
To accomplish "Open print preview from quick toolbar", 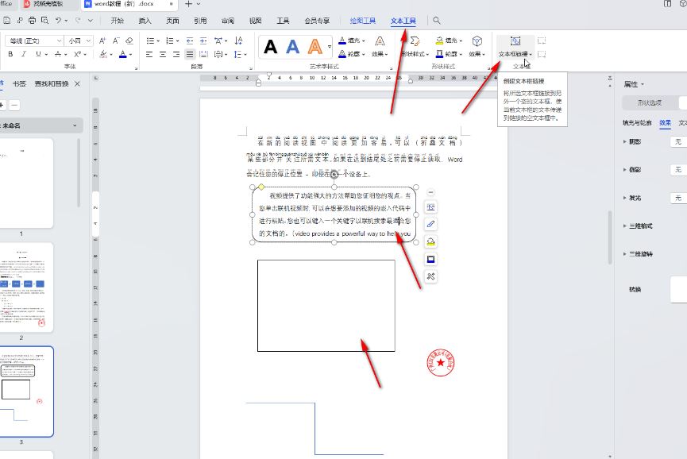I will coord(44,21).
